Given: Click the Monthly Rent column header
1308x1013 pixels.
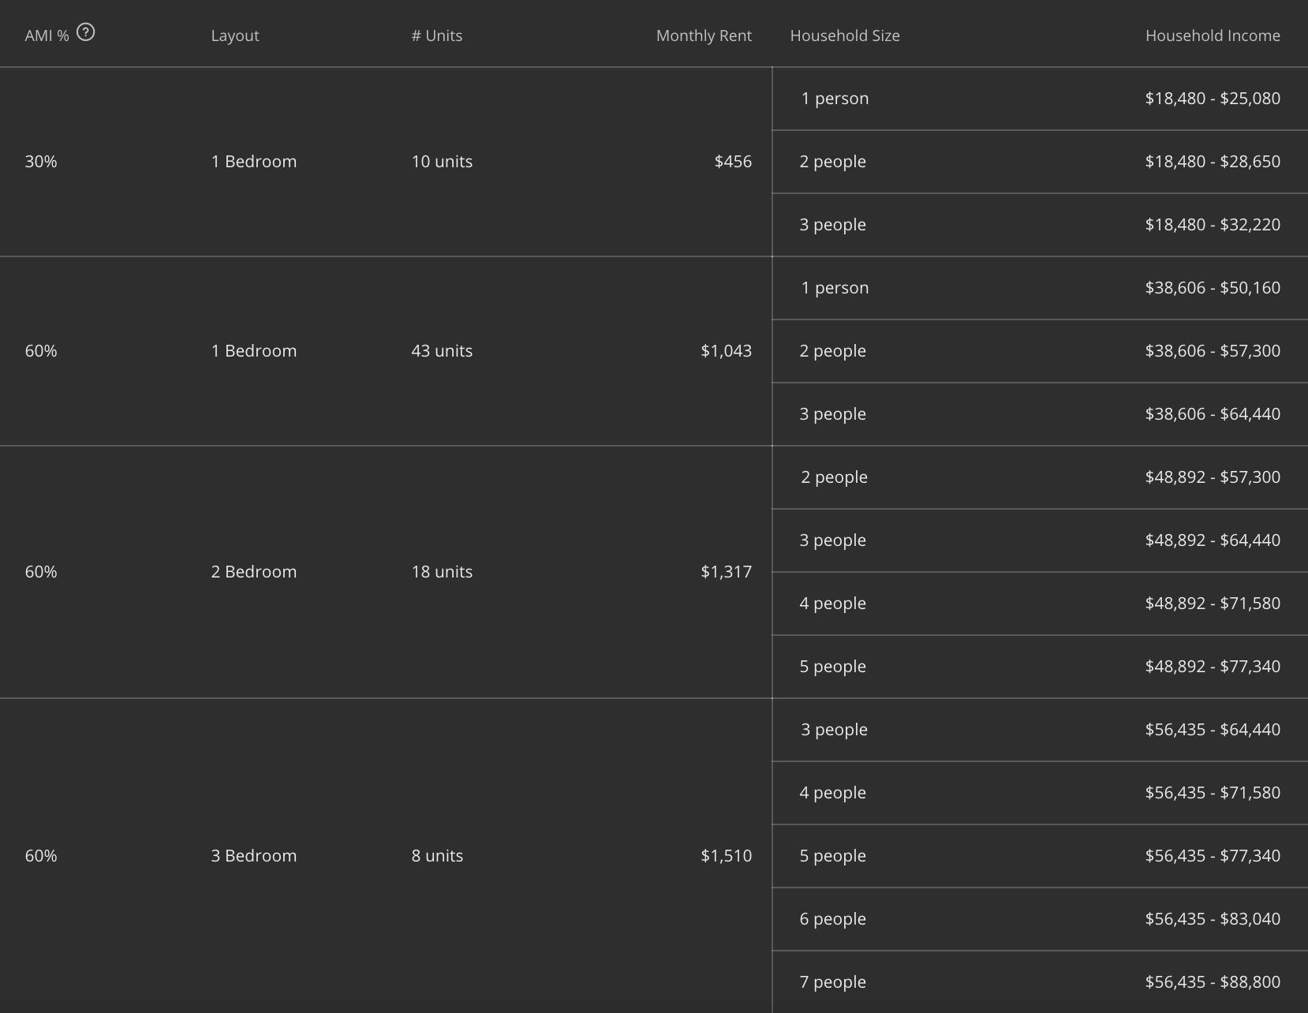Looking at the screenshot, I should pos(703,36).
